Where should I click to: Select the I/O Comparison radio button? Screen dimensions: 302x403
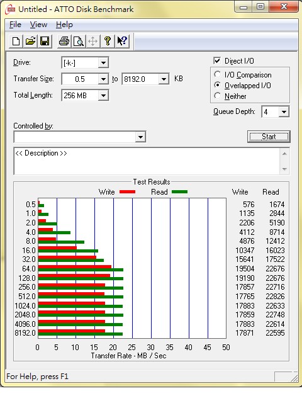pos(217,74)
